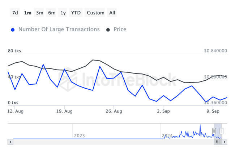Select the 7d time range

pyautogui.click(x=15, y=13)
